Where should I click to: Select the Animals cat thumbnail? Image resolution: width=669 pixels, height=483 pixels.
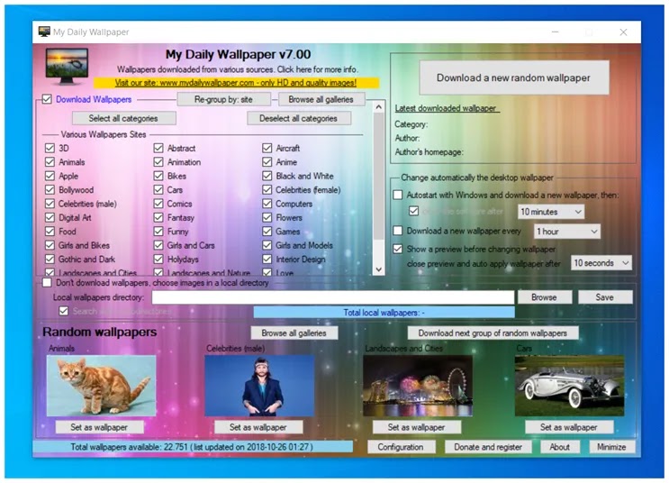[101, 386]
